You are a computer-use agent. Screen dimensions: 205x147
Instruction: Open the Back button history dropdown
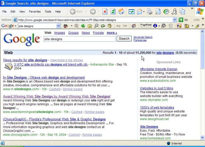86,12
